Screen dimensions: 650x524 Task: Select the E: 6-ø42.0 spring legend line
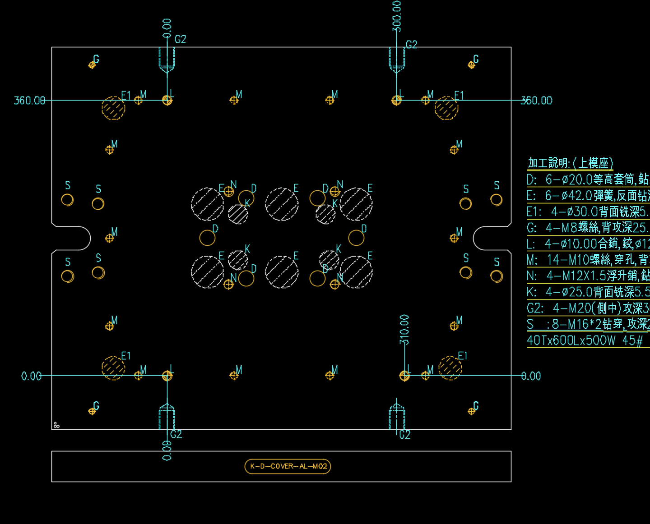tap(588, 195)
